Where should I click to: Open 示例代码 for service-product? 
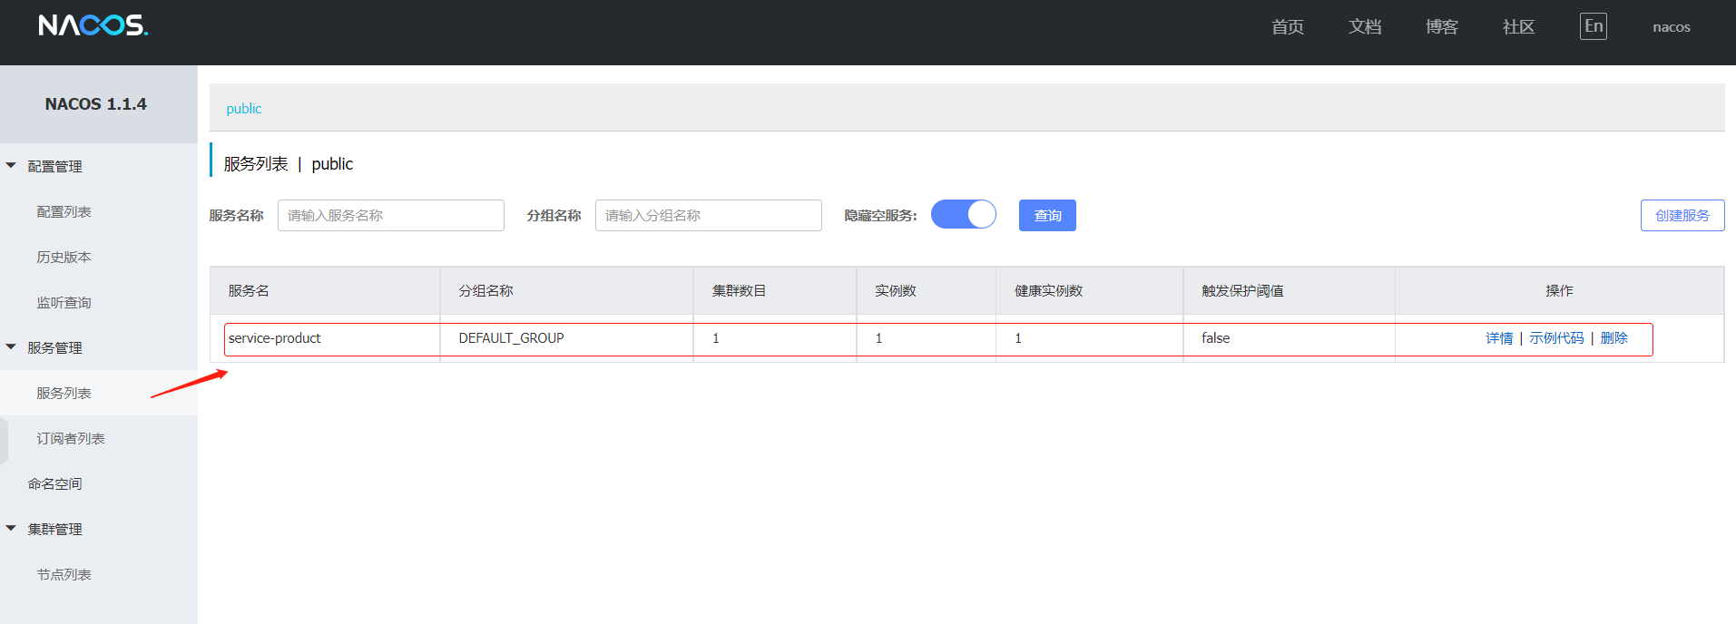point(1556,338)
